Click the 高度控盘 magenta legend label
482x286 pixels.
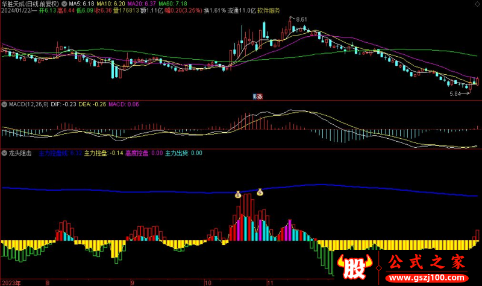(x=137, y=153)
